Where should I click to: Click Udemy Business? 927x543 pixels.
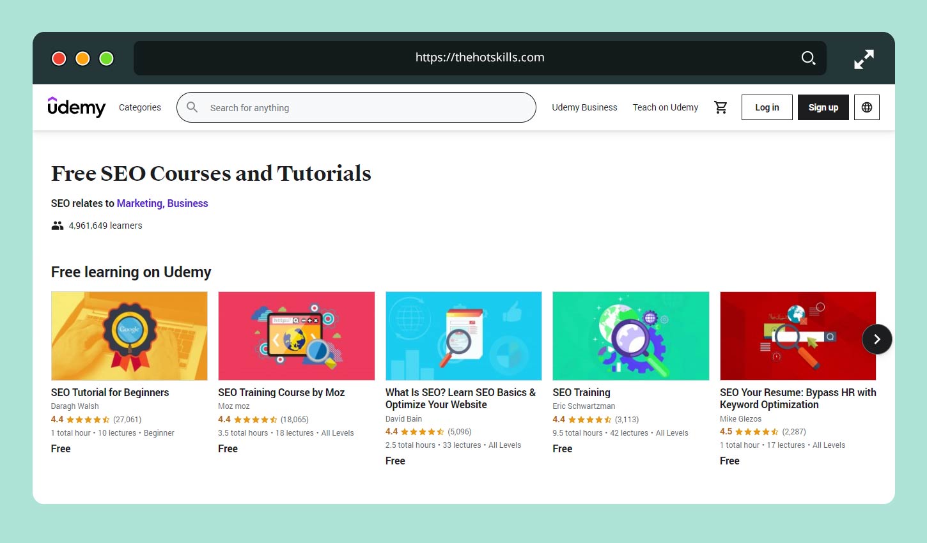pyautogui.click(x=584, y=107)
